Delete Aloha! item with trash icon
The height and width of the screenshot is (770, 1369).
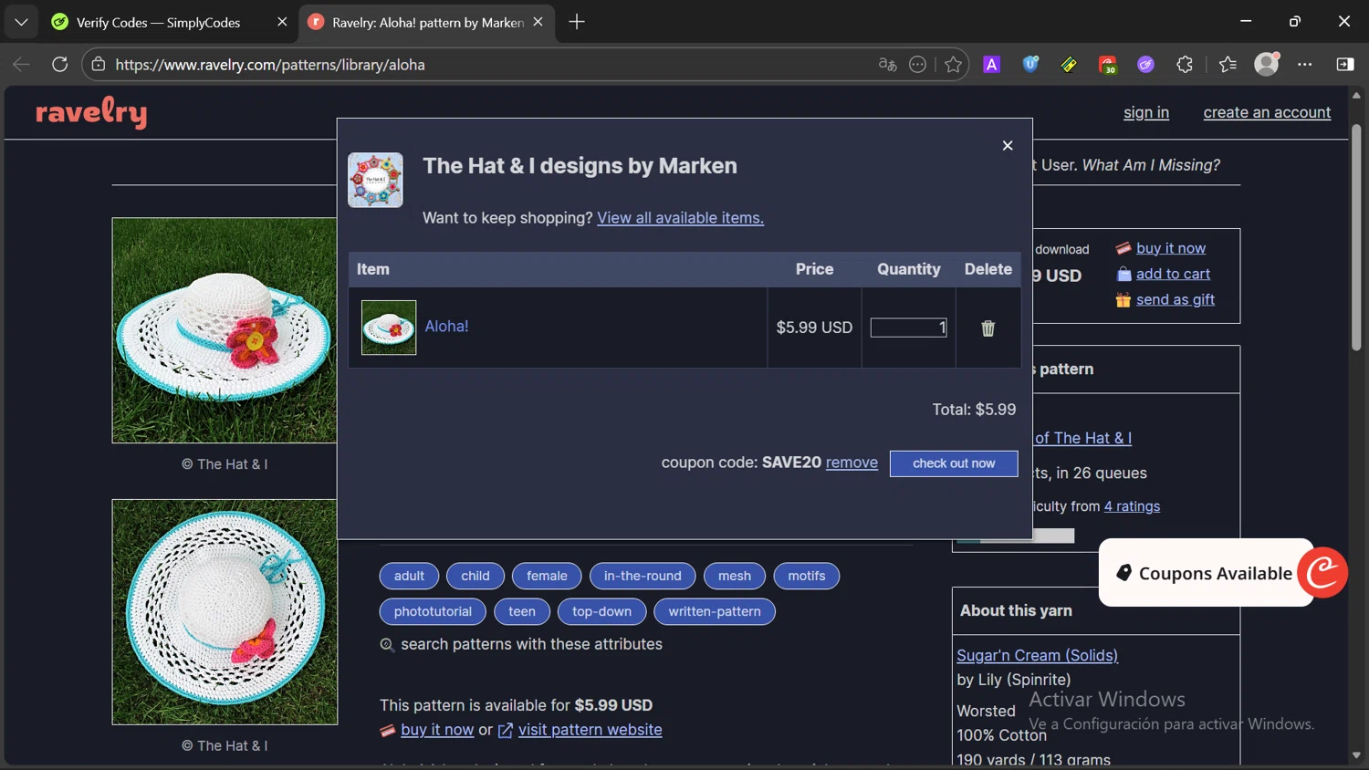[988, 328]
